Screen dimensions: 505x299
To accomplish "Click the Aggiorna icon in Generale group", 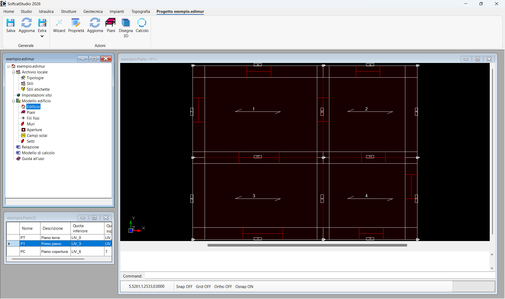I will 27,25.
